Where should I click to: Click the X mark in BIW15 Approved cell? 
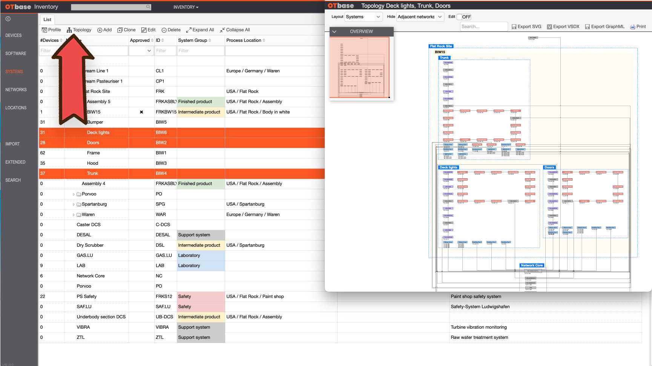(141, 112)
